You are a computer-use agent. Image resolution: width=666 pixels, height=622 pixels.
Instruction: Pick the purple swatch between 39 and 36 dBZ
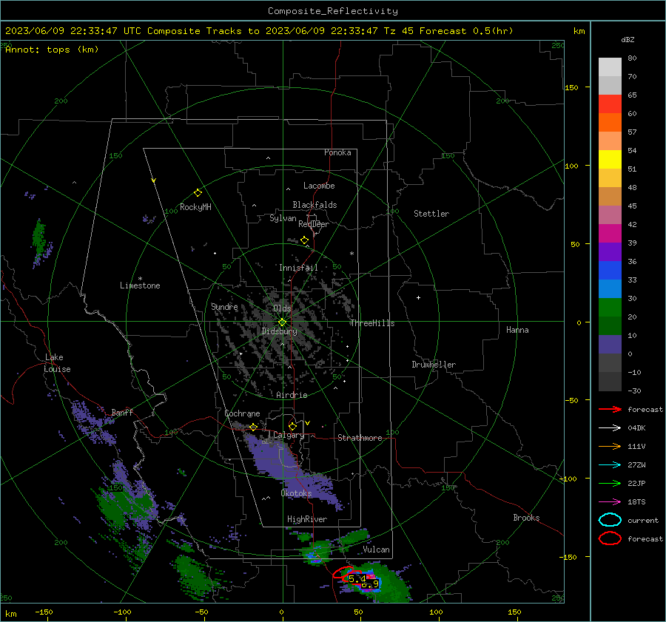pyautogui.click(x=610, y=252)
